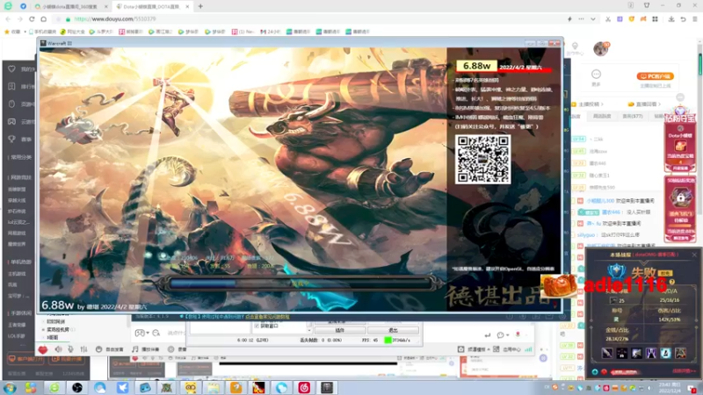Open the 24小时 bookmark

coord(271,32)
